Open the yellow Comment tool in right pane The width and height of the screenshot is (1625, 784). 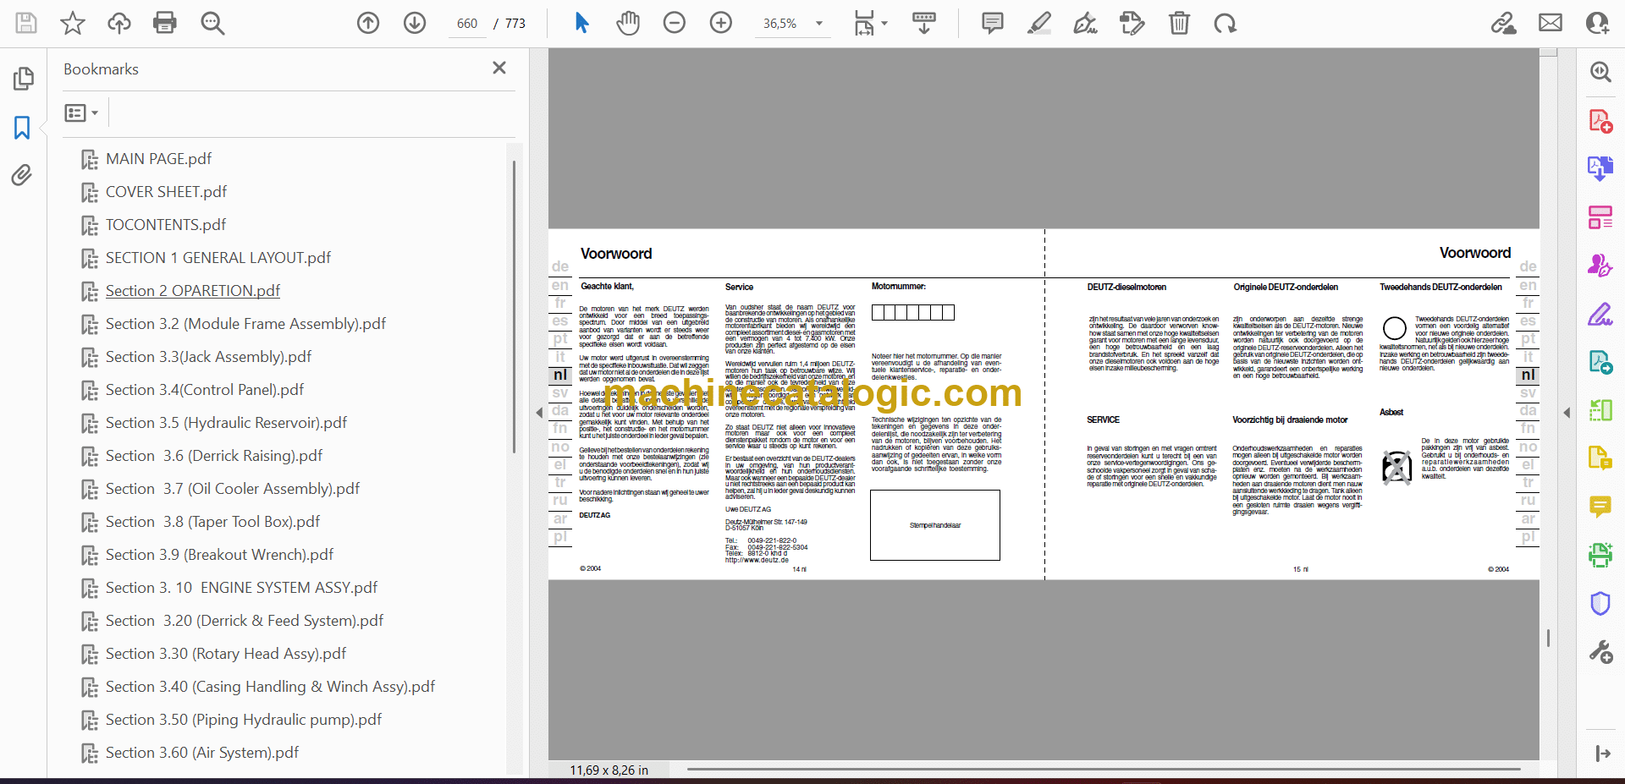click(x=1600, y=507)
